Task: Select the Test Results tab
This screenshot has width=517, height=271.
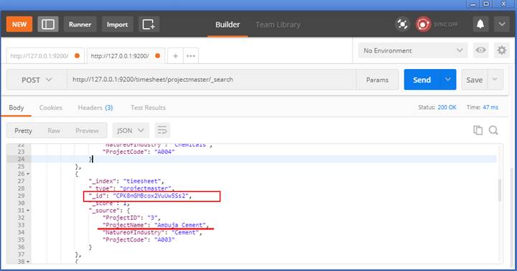Action: click(x=148, y=108)
